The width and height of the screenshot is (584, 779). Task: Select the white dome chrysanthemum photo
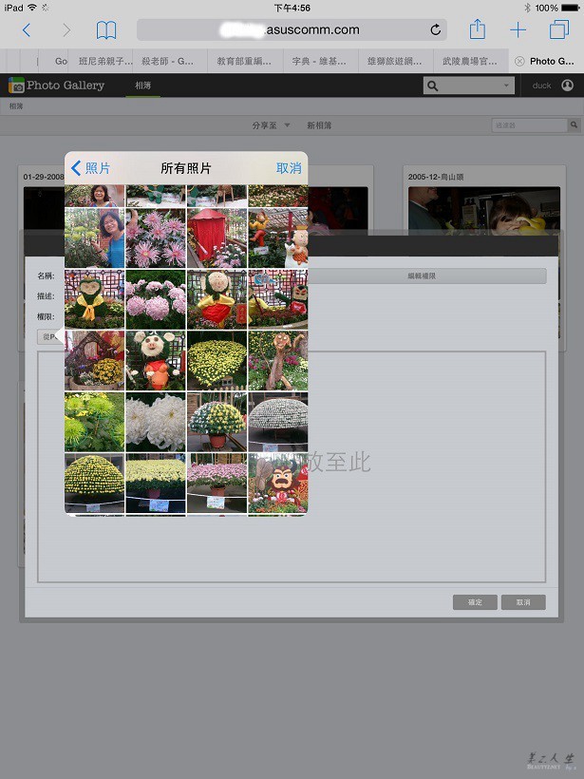278,423
